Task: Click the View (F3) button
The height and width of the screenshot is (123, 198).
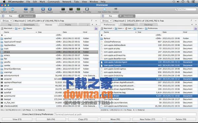Action: (17, 119)
